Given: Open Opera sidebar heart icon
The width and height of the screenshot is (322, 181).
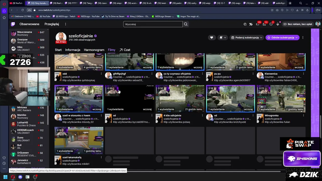Looking at the screenshot, I should pyautogui.click(x=4, y=158).
